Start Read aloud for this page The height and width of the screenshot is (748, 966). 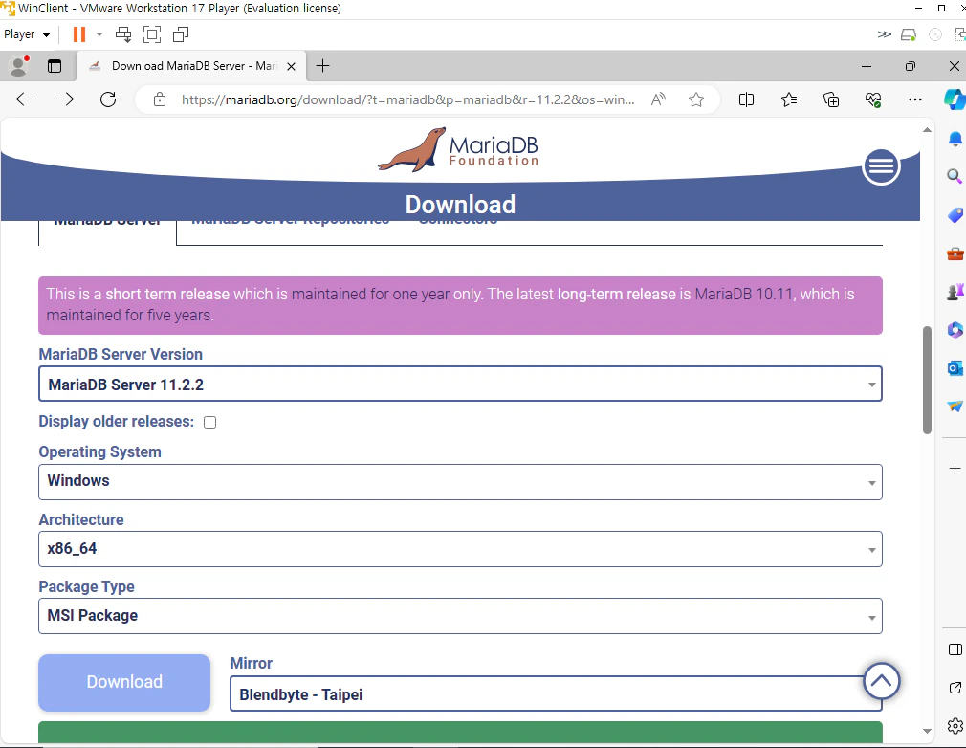(x=659, y=99)
